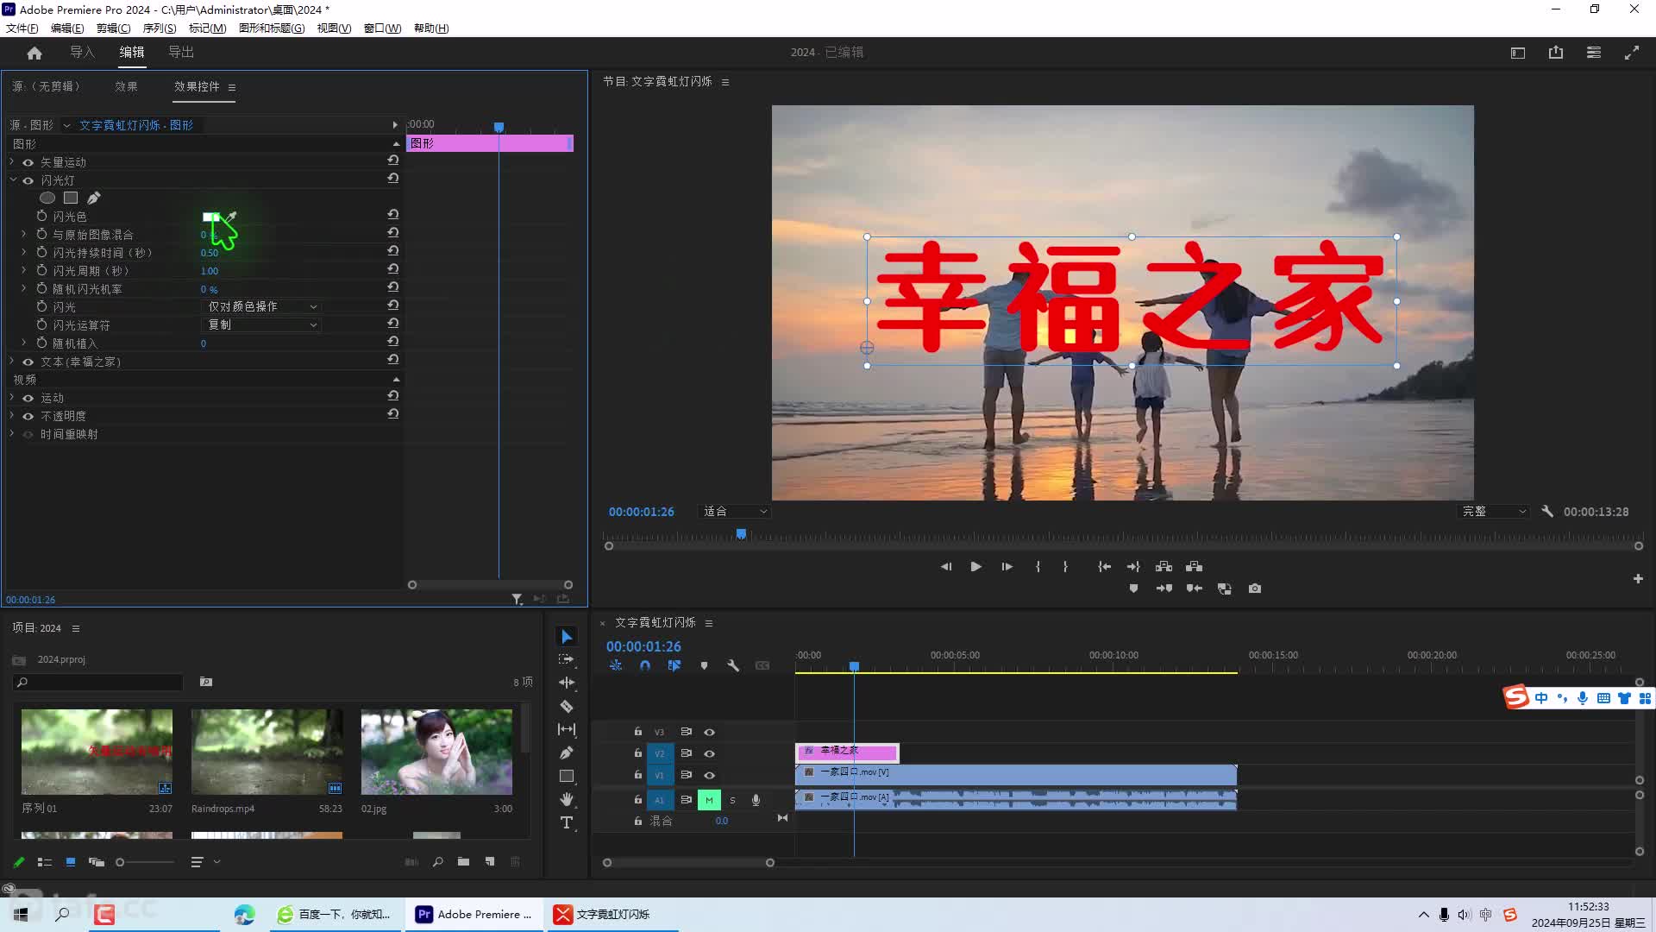Screen dimensions: 1656x932
Task: Collapse the 闪光灯 effect group
Action: tap(13, 180)
